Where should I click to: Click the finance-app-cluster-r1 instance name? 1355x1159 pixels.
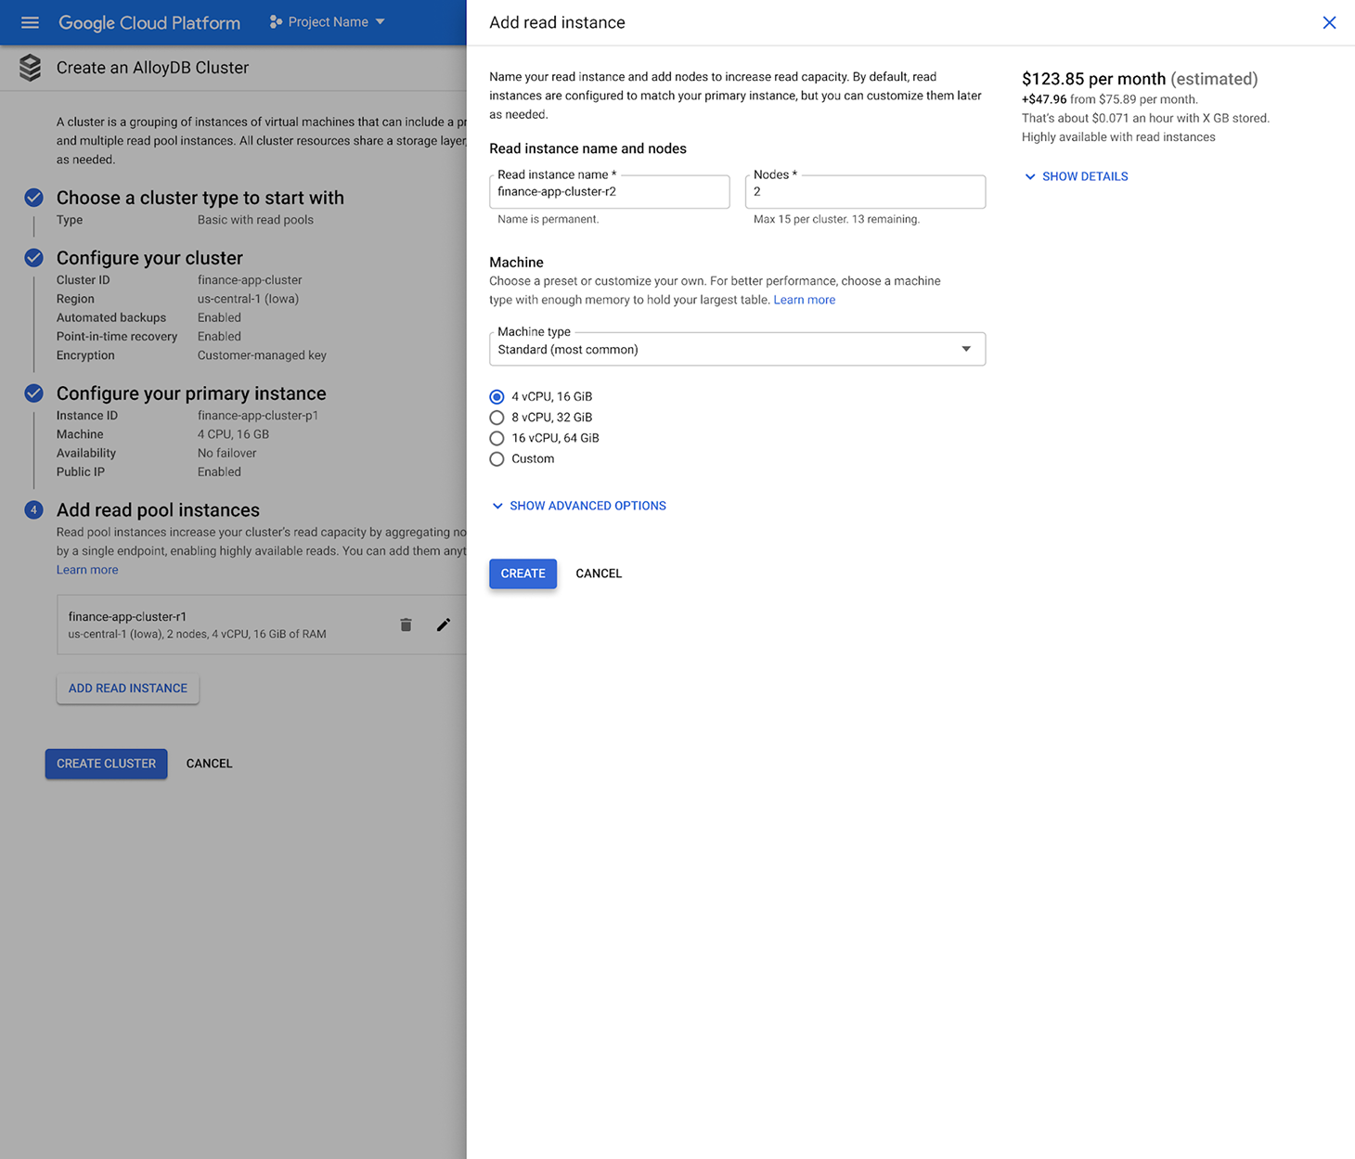pyautogui.click(x=127, y=616)
